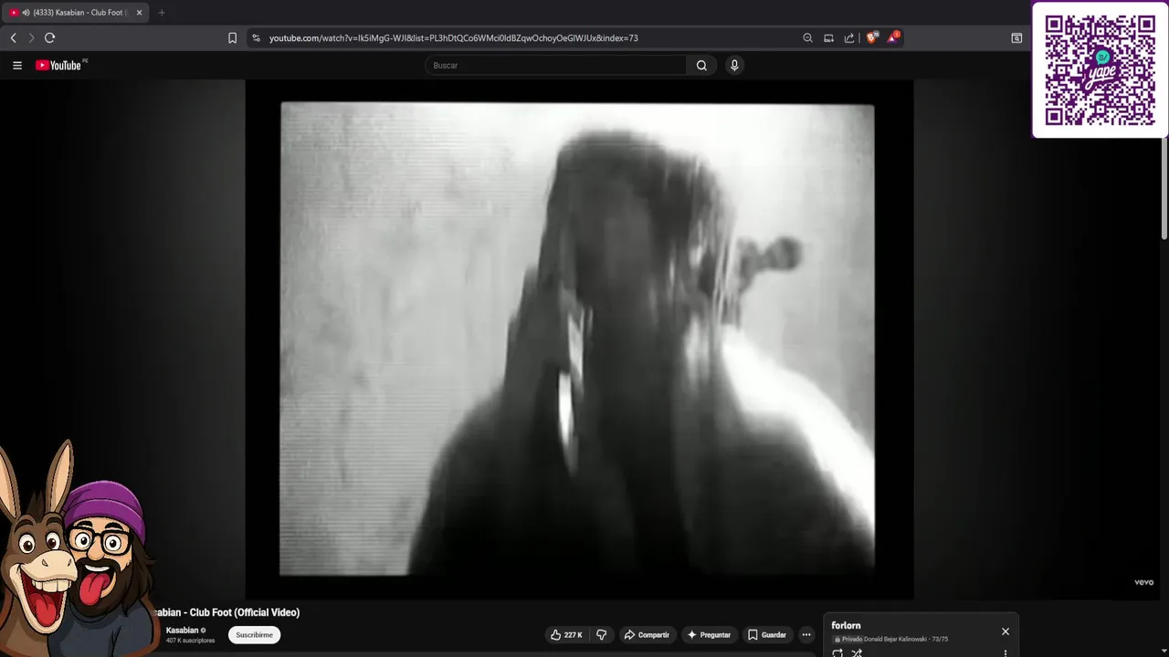View site information icon beside URL
Viewport: 1169px width, 657px height.
[x=257, y=37]
